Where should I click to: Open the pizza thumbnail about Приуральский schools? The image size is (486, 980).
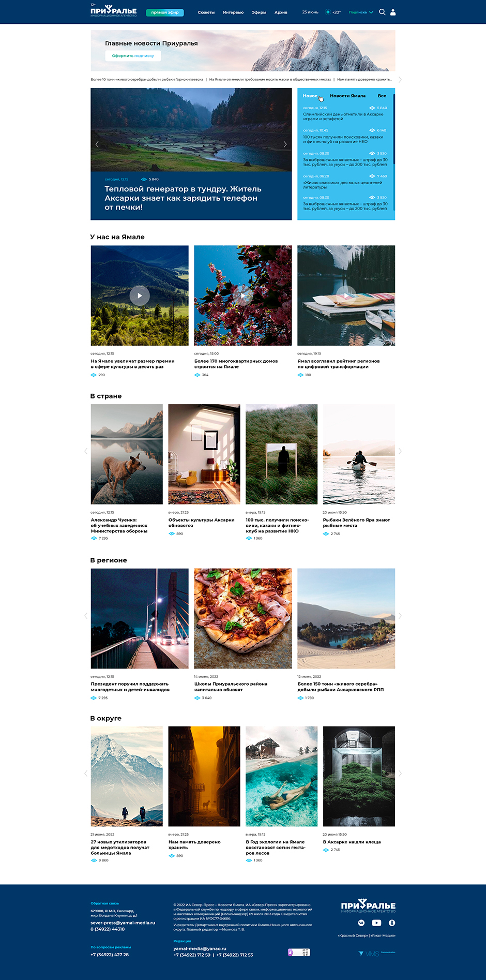(x=242, y=618)
